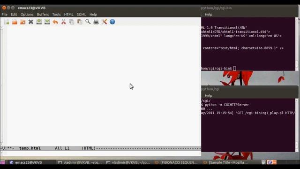300x169 pixels.
Task: Open the Emacs Help menu
Action: [93, 15]
